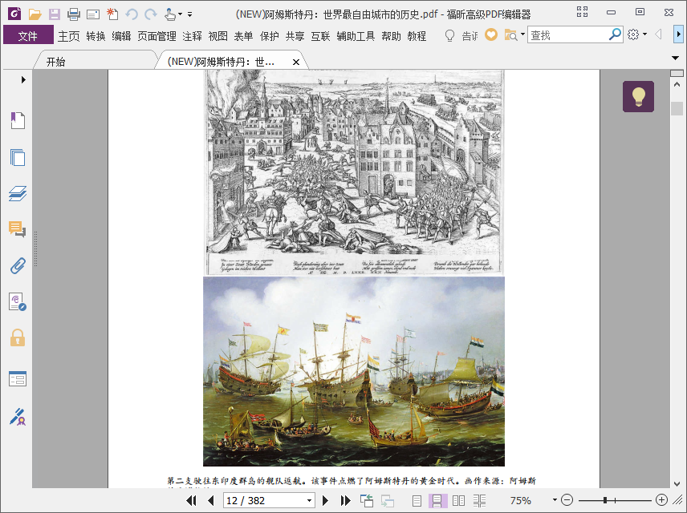Expand the page number dropdown
The image size is (687, 513).
point(309,500)
